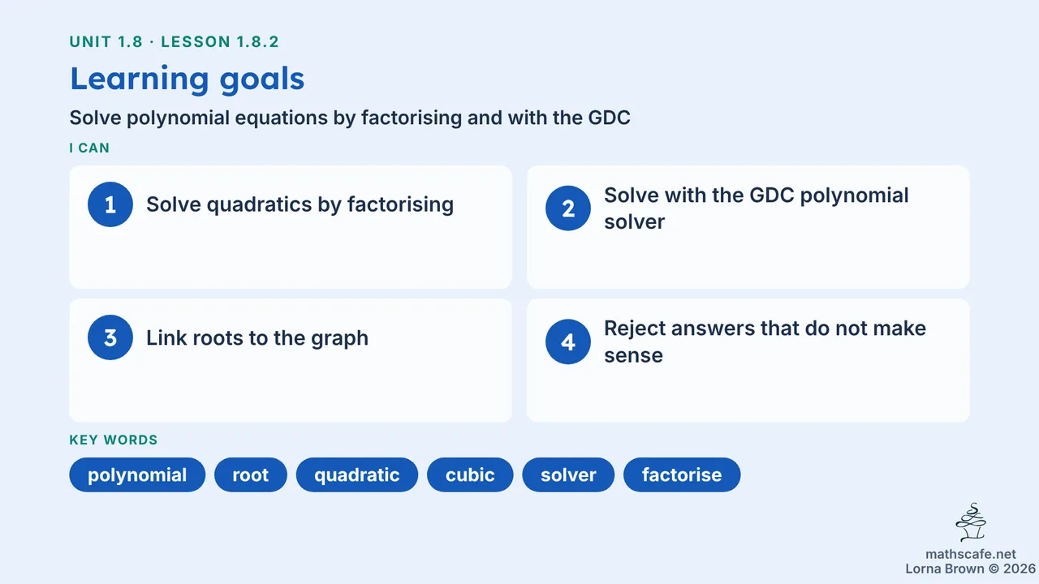
Task: Click the number 1 circle badge
Action: 110,204
